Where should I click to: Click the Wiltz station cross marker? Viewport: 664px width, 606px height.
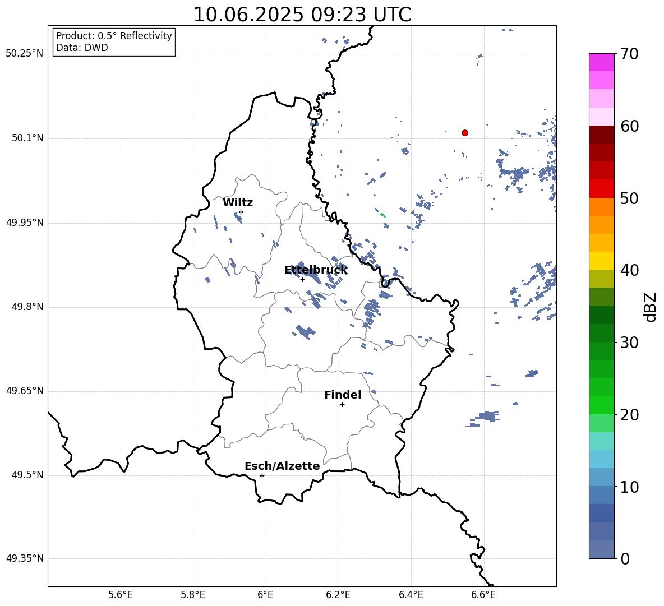pyautogui.click(x=241, y=212)
